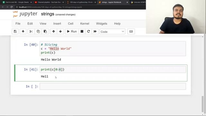Click the unsaved changes status text

pyautogui.click(x=65, y=15)
